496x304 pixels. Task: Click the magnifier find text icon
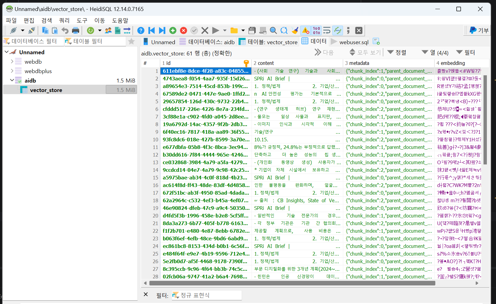(273, 30)
